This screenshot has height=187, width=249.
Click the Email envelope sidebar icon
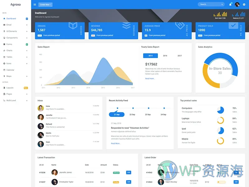(x=4, y=25)
